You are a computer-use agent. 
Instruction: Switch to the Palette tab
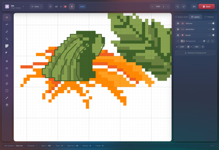(209, 17)
